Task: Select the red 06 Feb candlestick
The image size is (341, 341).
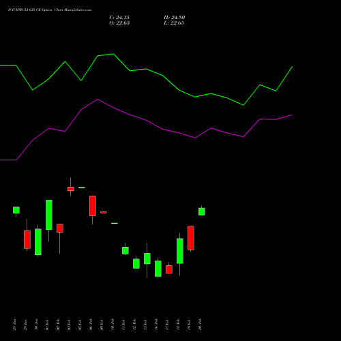Action: tap(93, 206)
